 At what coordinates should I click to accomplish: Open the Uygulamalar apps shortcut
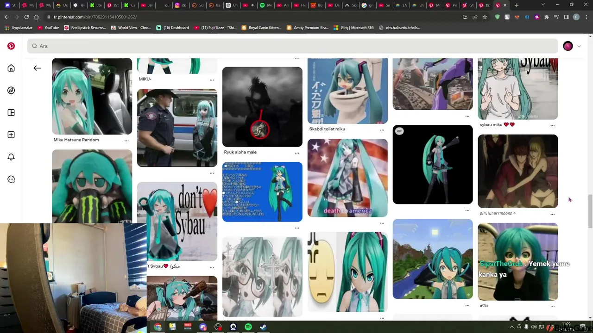pyautogui.click(x=19, y=28)
